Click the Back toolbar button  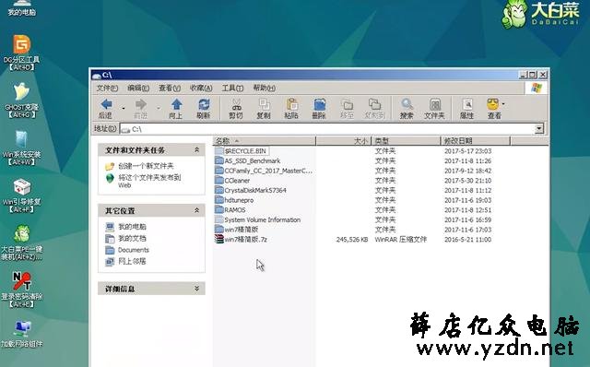tap(107, 109)
